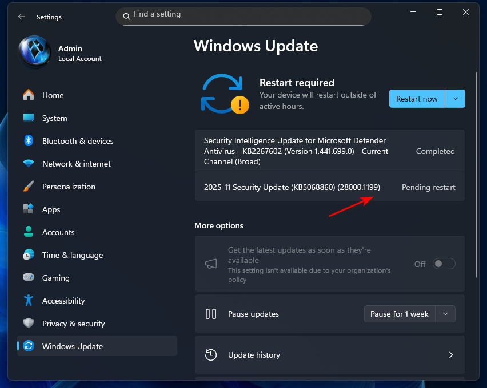Click the Windows Update sync icon in sidebar
Screen dimensions: 487x388
click(x=29, y=346)
